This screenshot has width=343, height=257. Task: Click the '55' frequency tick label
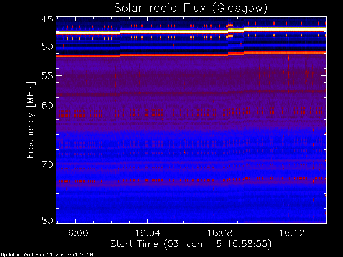tap(47, 76)
